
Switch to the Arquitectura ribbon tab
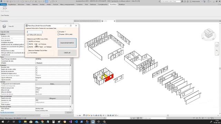[12, 4]
